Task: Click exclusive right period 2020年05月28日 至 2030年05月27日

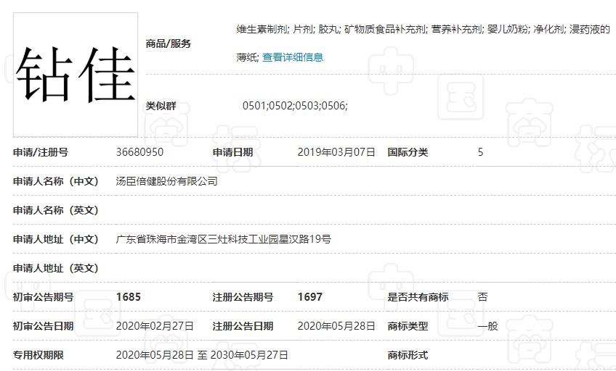Action: 202,355
